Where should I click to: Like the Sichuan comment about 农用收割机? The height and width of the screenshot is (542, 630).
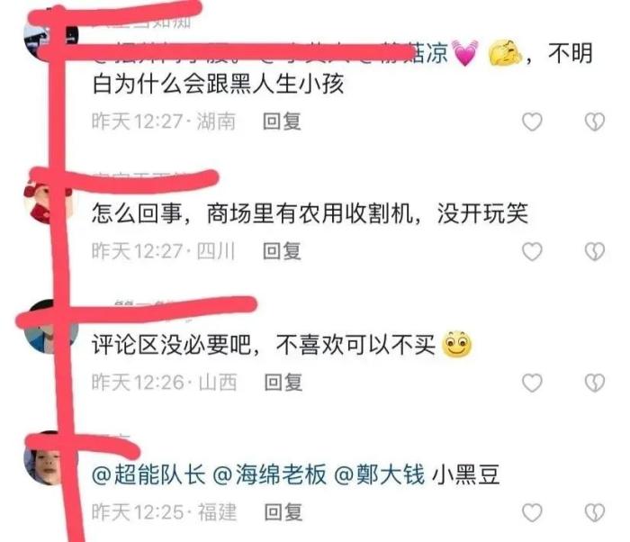532,251
